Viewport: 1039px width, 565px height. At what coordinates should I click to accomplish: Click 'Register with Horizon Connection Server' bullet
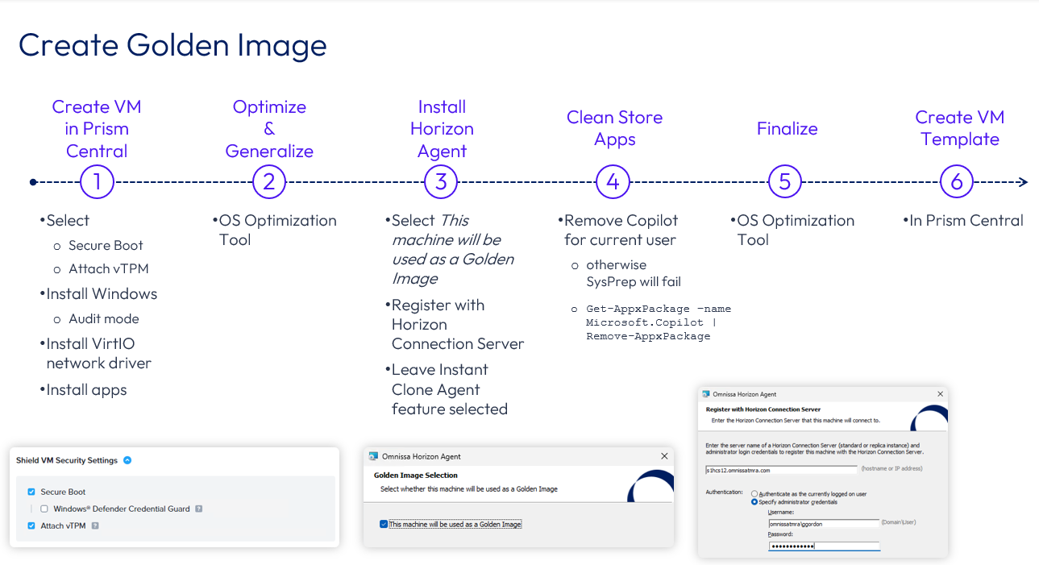456,324
